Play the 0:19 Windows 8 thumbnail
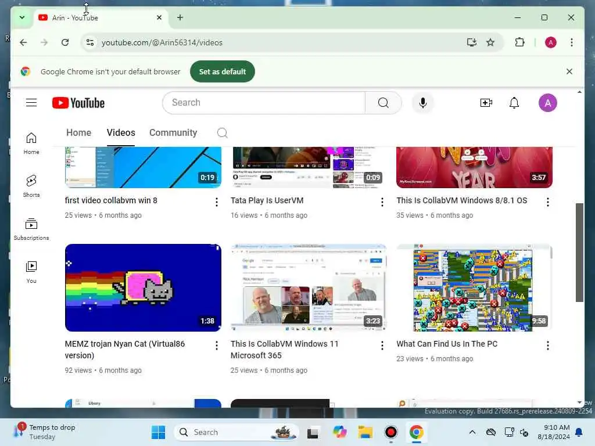Image resolution: width=595 pixels, height=446 pixels. coord(143,167)
